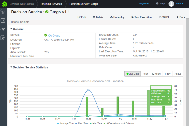The height and width of the screenshot is (126, 189).
Task: Click the Delete button
Action: point(98,17)
